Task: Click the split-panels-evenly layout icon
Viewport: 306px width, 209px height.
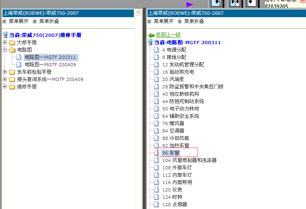Action: click(235, 3)
